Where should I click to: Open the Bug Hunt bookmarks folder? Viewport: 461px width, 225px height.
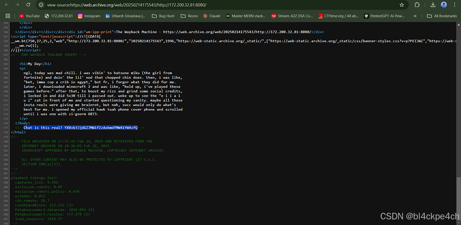pyautogui.click(x=163, y=16)
